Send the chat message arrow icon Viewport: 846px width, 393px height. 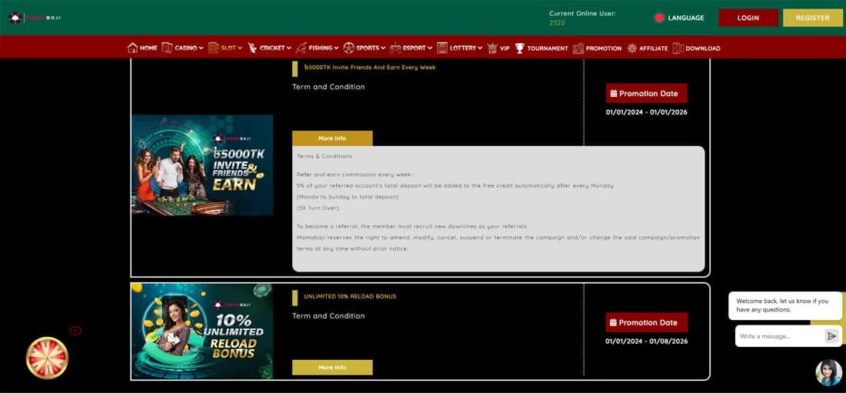[x=831, y=336]
